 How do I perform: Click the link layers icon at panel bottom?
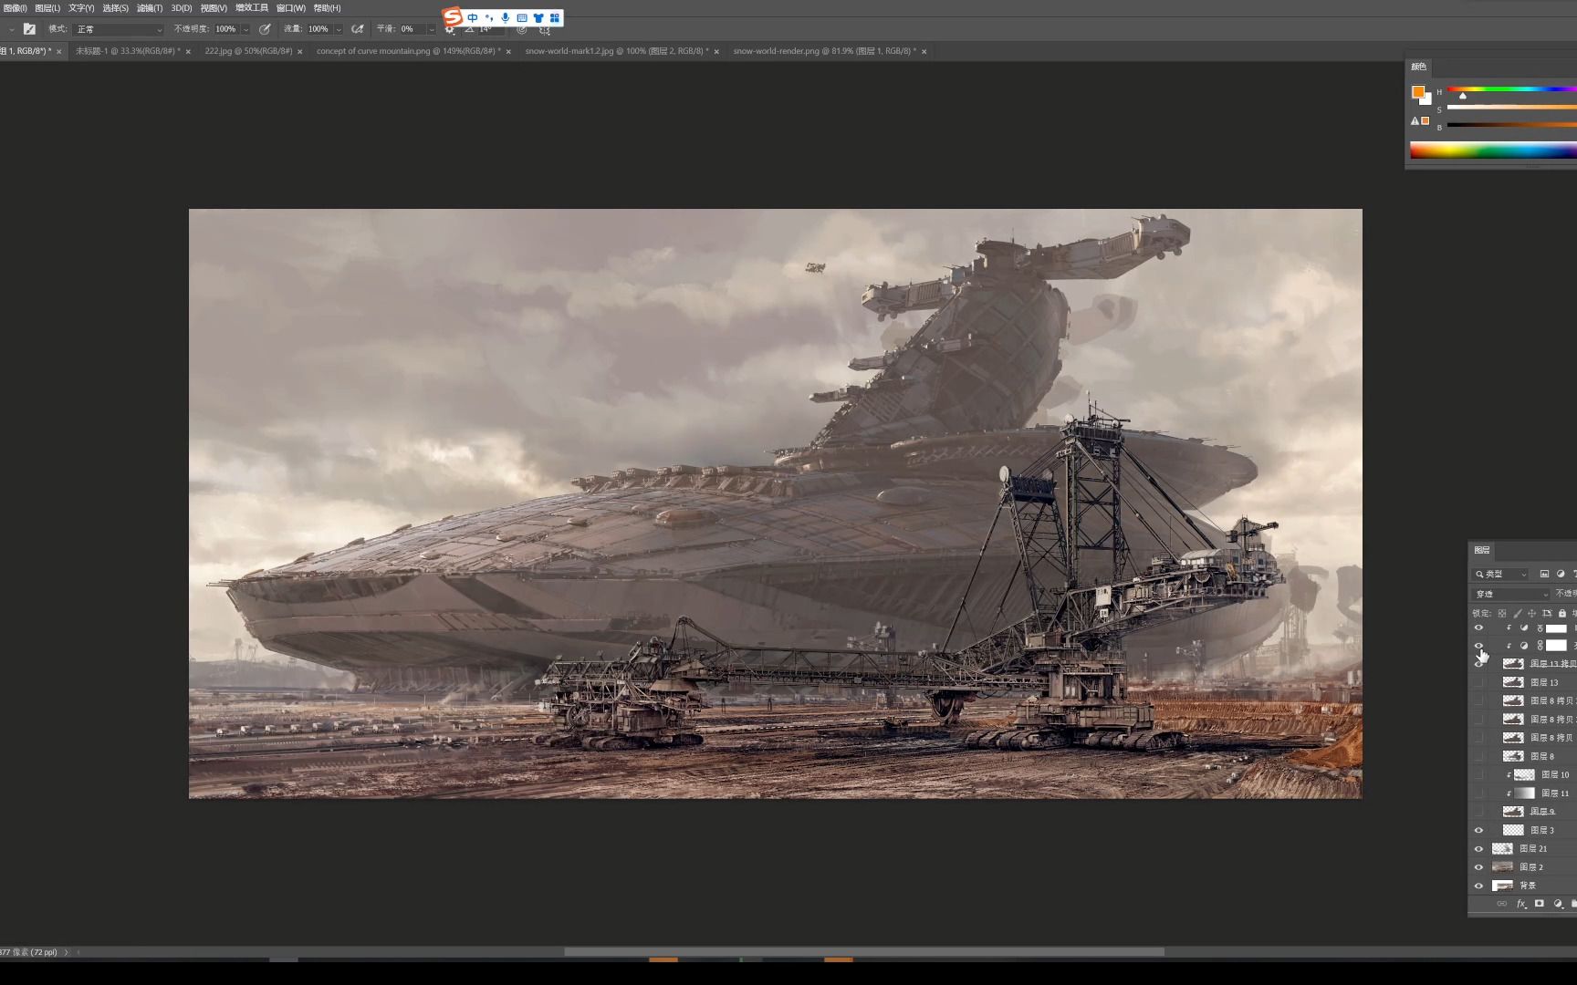[x=1502, y=904]
